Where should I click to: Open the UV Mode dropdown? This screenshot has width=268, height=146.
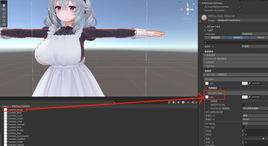click(255, 123)
